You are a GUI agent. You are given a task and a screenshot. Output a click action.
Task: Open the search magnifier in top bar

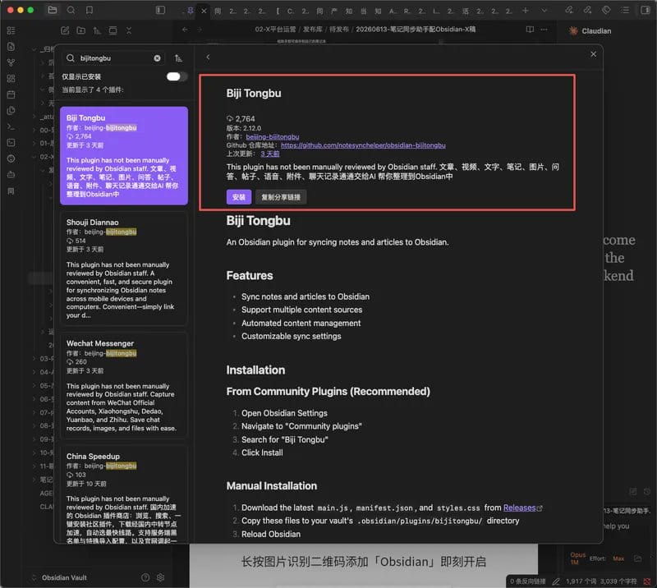click(x=71, y=10)
